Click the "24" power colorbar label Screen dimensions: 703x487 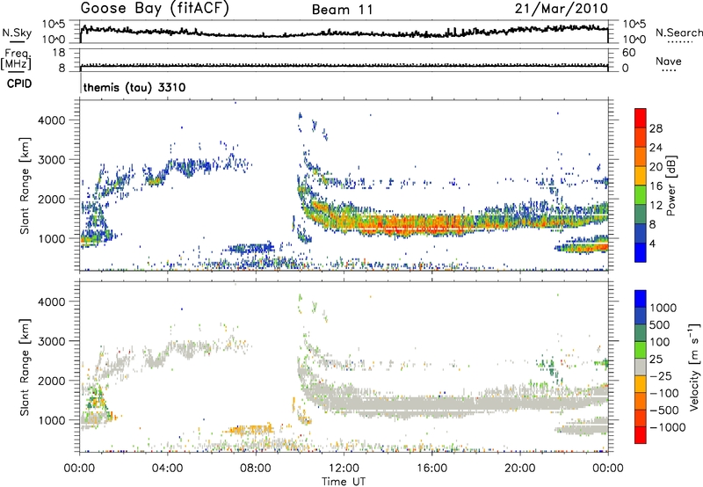point(656,148)
